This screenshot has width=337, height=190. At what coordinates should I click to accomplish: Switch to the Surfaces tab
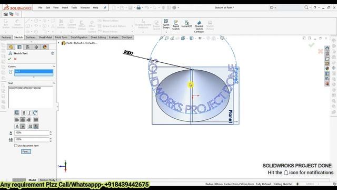[31, 37]
